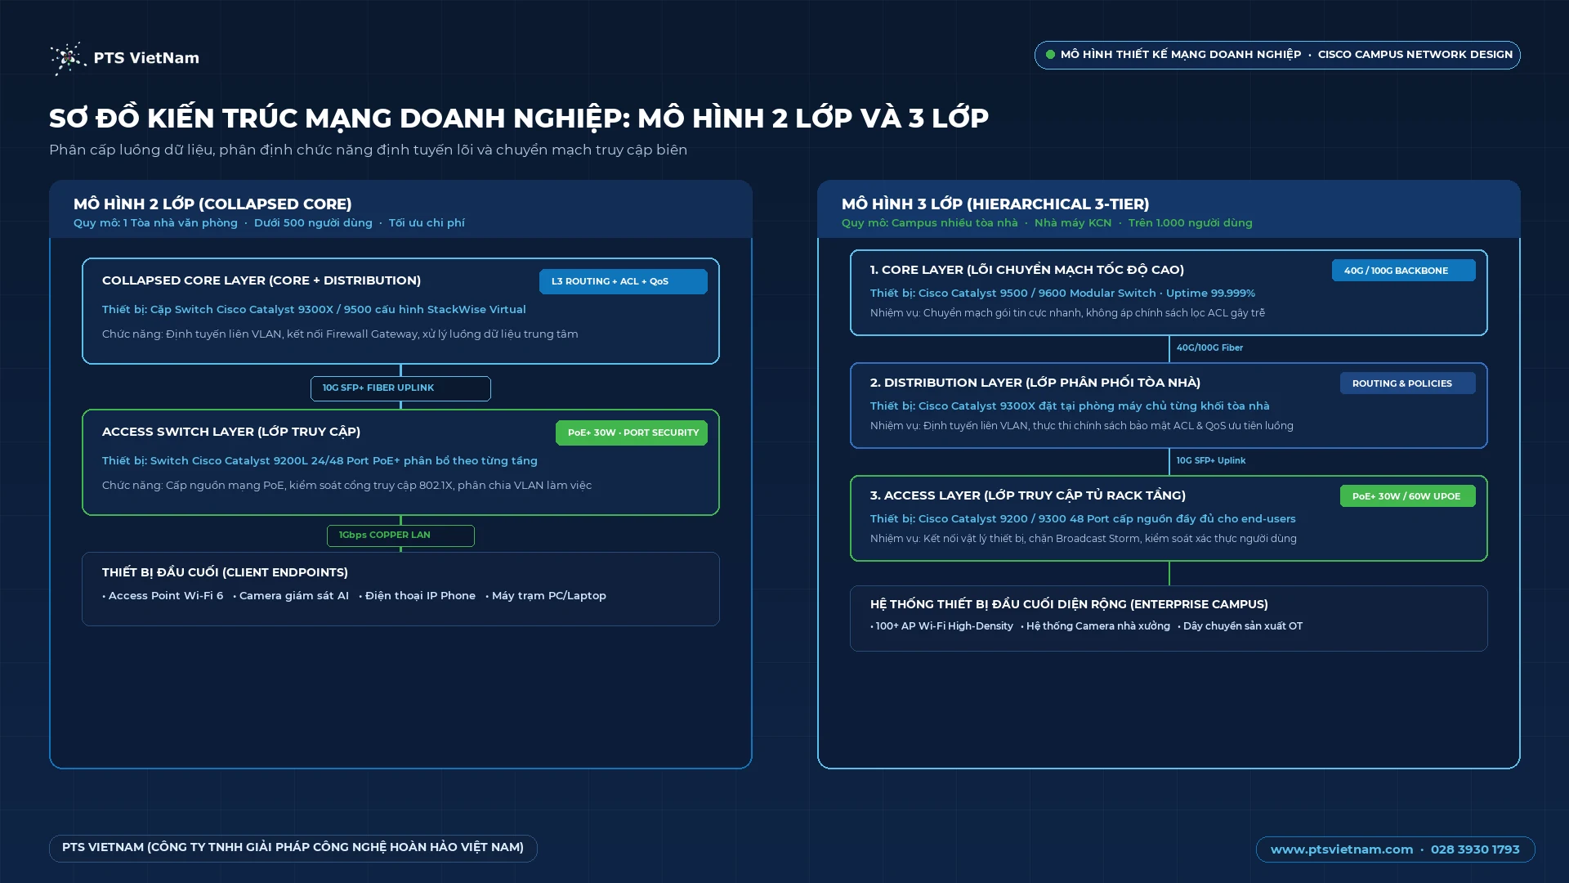Select the 10G SFP+ FIBER UPLINK label
The width and height of the screenshot is (1569, 883).
[x=400, y=388]
